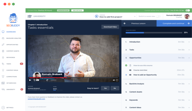The image size is (192, 111).
Task: Click the Content Ideas lightbulb icon
Action: click(x=3, y=70)
